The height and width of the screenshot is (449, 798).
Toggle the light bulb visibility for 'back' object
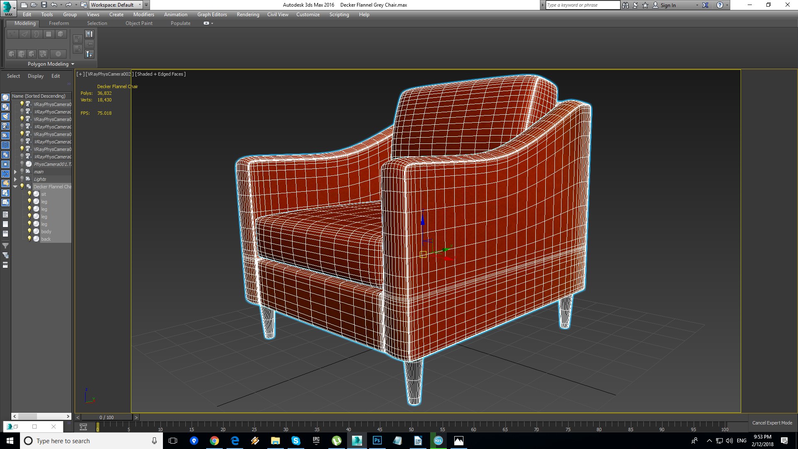[x=30, y=239]
